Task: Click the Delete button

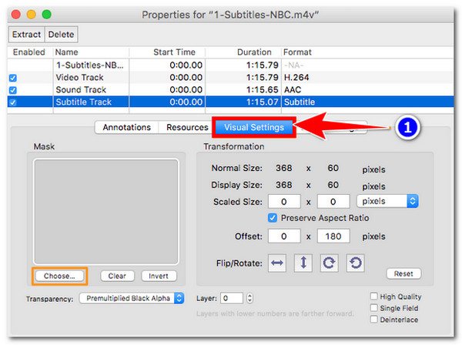Action: pyautogui.click(x=61, y=35)
